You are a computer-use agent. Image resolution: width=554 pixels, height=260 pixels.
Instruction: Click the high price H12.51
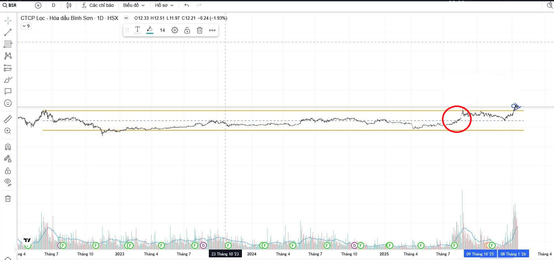158,18
